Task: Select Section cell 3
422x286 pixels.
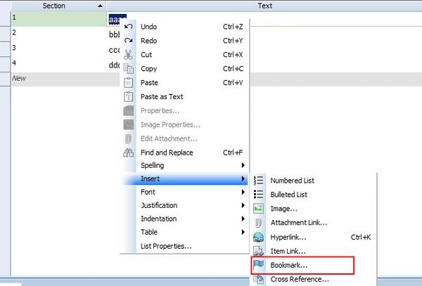Action: click(x=58, y=49)
